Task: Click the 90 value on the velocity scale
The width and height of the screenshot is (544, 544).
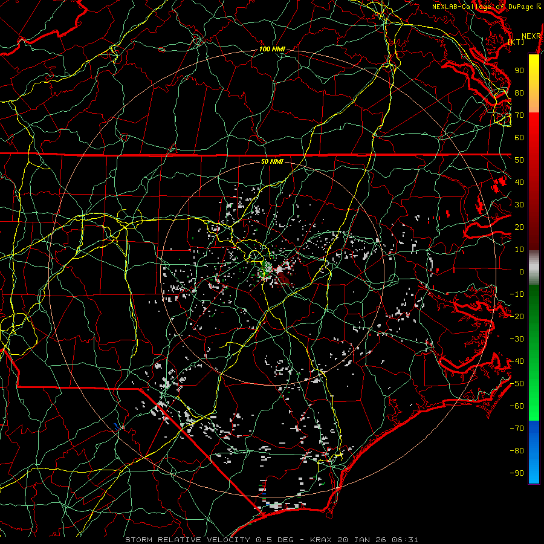Action: coord(519,71)
